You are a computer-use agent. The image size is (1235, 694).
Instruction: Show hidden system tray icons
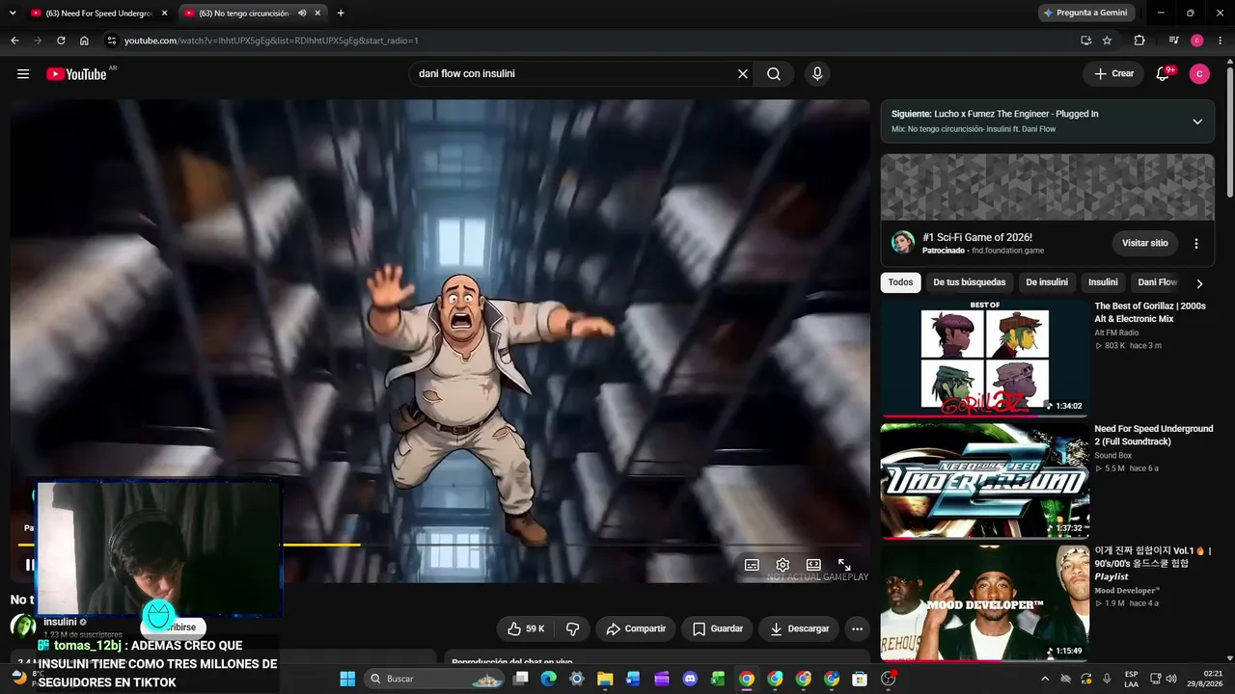pyautogui.click(x=1045, y=679)
